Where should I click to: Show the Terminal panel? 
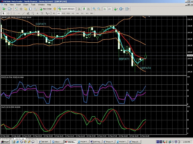pos(30,9)
